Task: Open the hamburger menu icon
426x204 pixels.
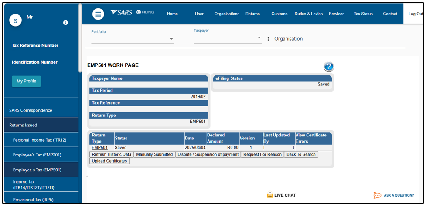Action: coord(98,14)
